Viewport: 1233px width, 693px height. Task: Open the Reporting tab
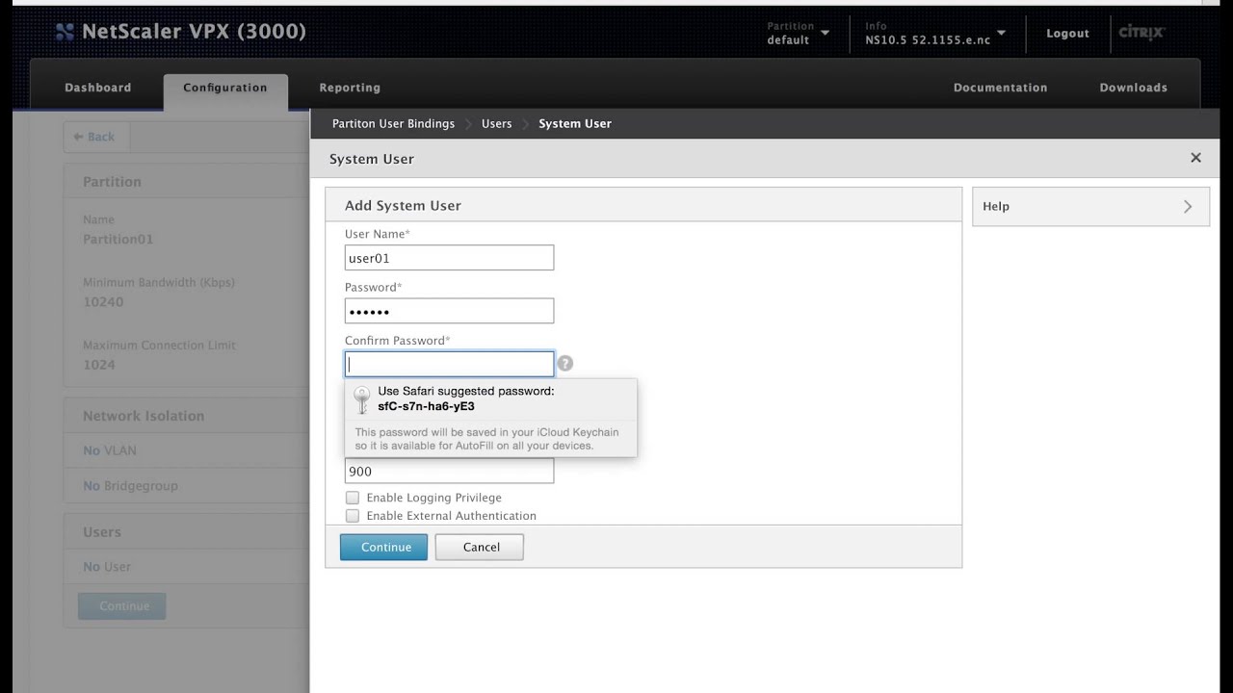pyautogui.click(x=350, y=88)
